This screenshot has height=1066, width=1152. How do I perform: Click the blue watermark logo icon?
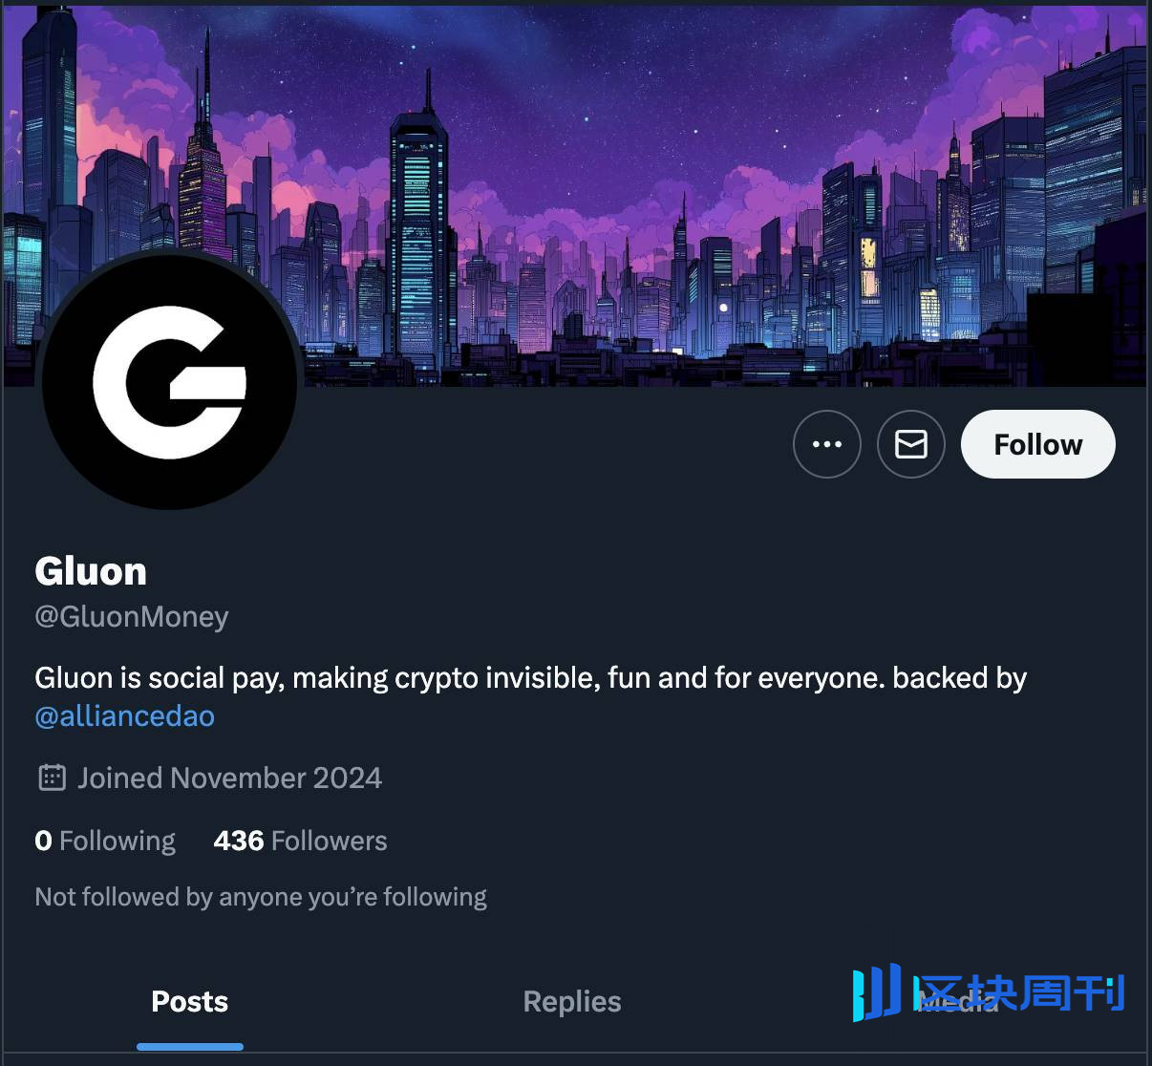tap(877, 992)
